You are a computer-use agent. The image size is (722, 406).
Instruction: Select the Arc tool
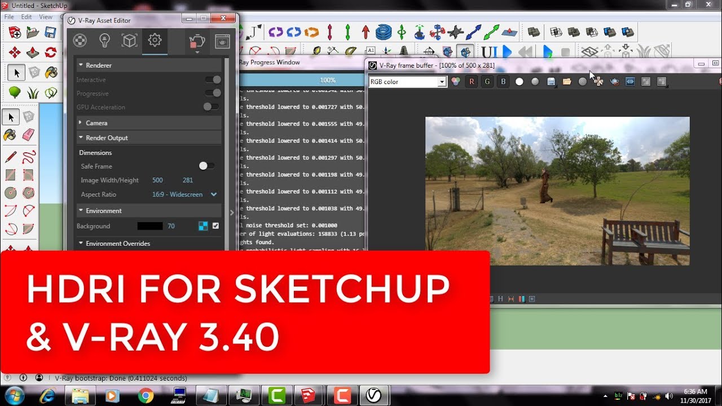11,211
